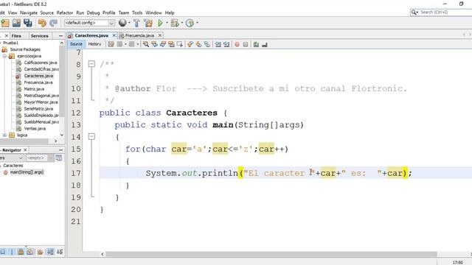The width and height of the screenshot is (472, 265).
Task: Click the Previous Bookmark icon
Action: click(190, 44)
